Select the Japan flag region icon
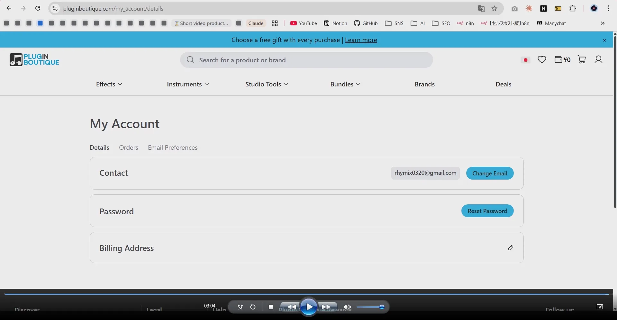Screen dimensions: 617x320 click(x=525, y=60)
